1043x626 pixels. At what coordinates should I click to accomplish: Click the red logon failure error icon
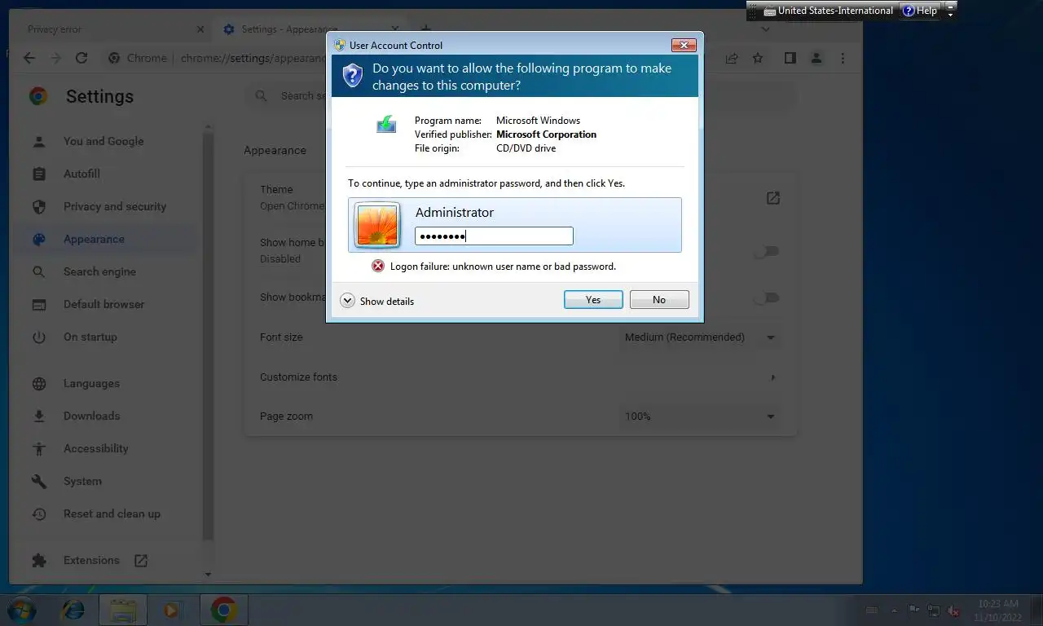(x=378, y=267)
